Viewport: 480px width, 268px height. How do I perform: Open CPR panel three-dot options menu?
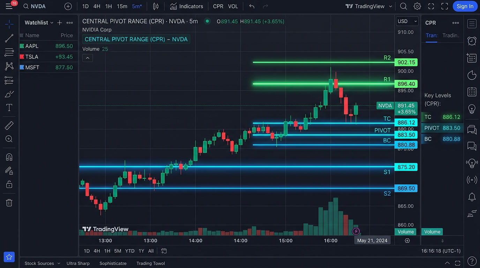[x=456, y=23]
